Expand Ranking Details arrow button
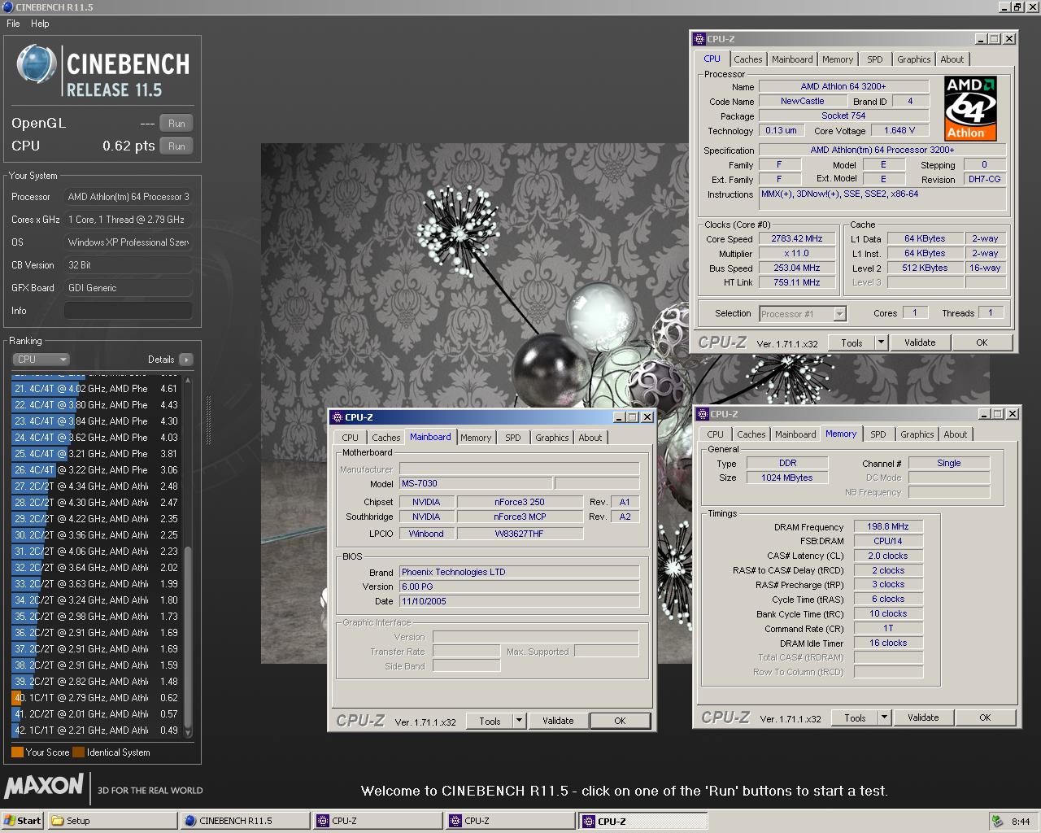The image size is (1041, 833). point(186,360)
